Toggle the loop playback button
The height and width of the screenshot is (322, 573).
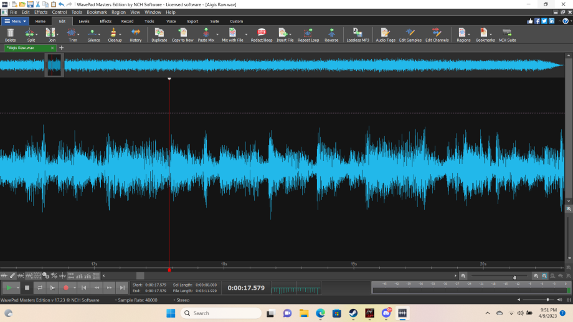pyautogui.click(x=40, y=288)
